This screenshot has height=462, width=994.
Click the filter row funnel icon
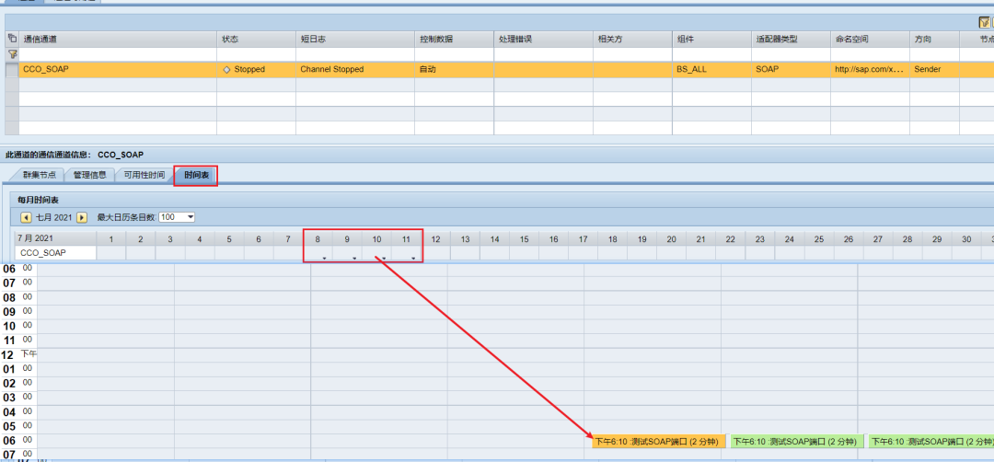(x=12, y=54)
